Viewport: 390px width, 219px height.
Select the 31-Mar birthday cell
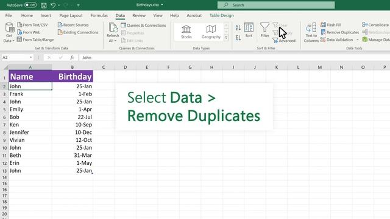(73, 156)
